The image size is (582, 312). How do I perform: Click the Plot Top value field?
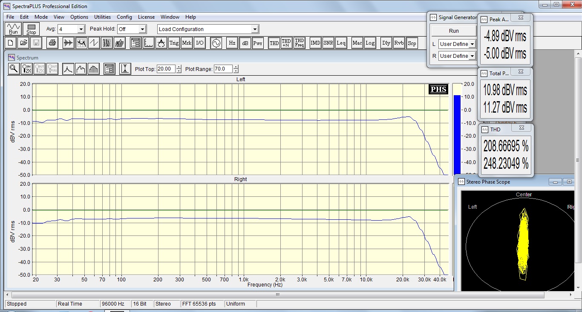tap(166, 69)
